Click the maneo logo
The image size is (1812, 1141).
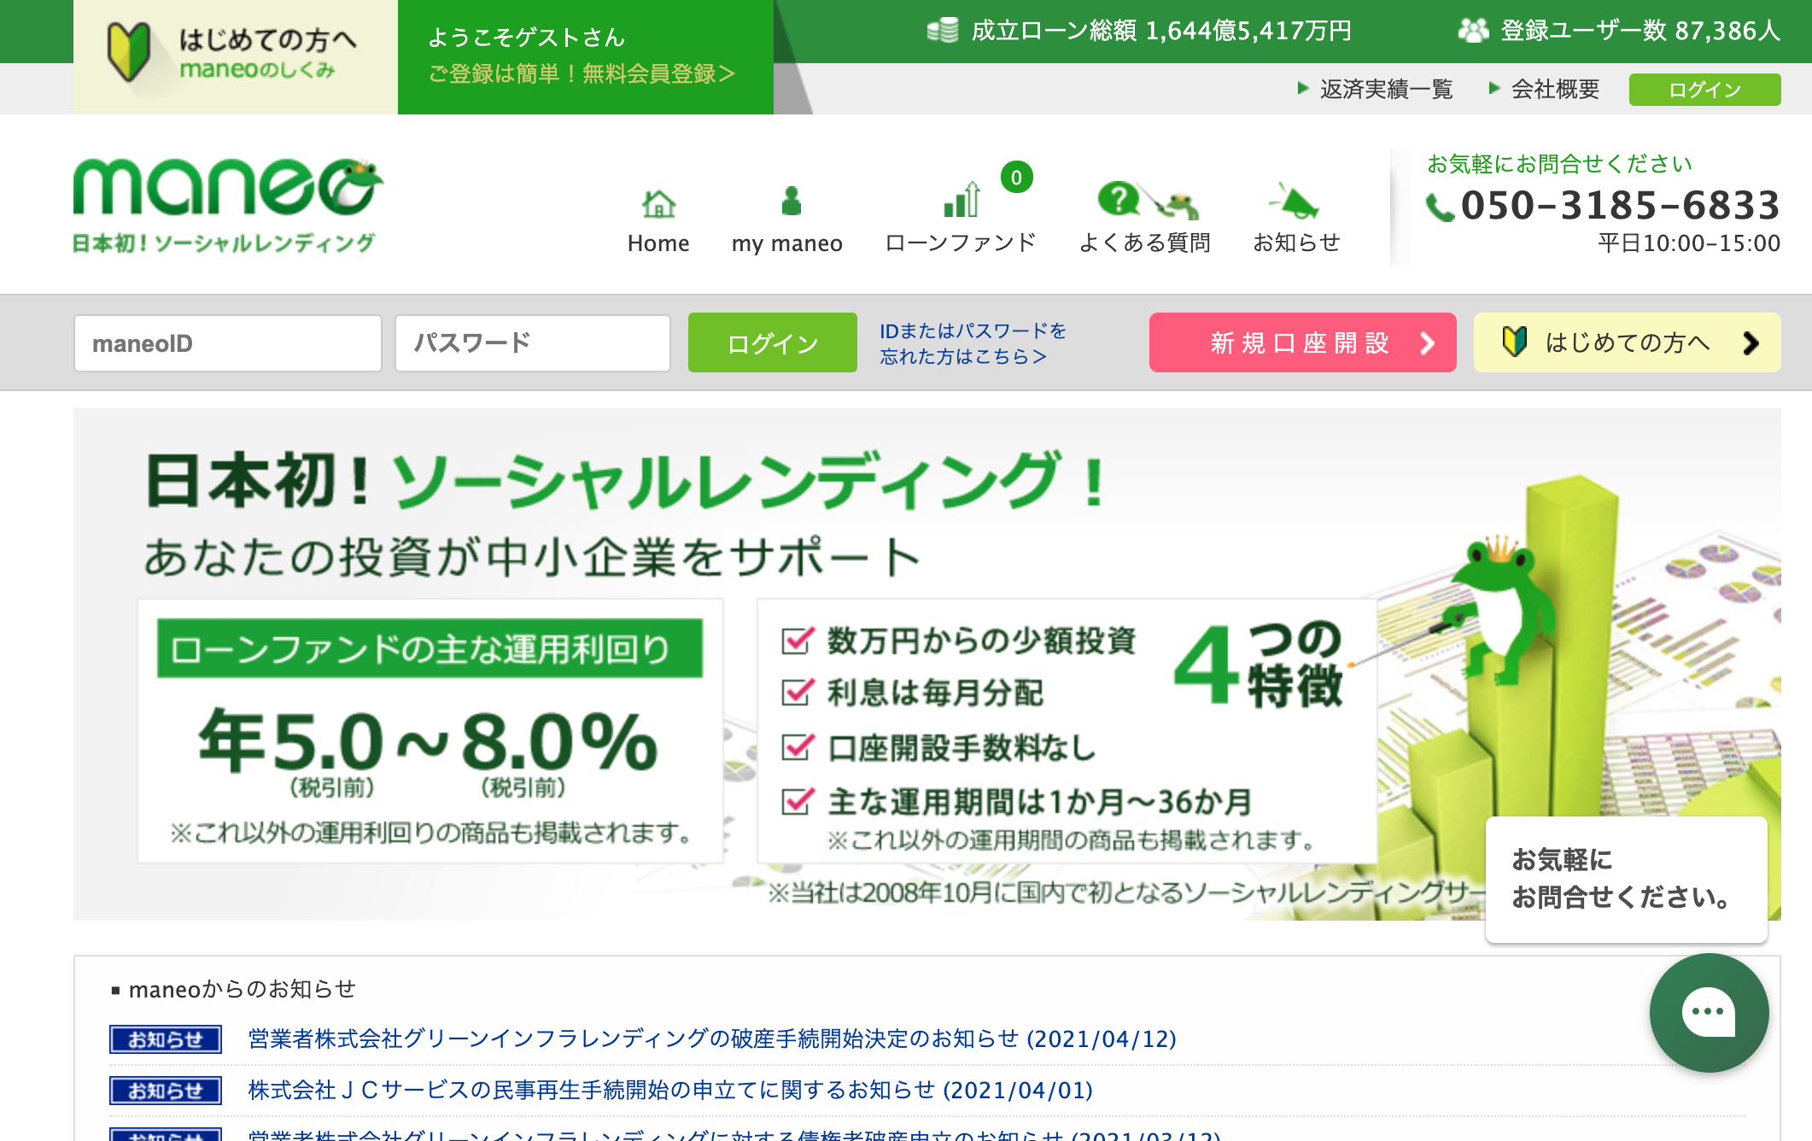(x=228, y=206)
